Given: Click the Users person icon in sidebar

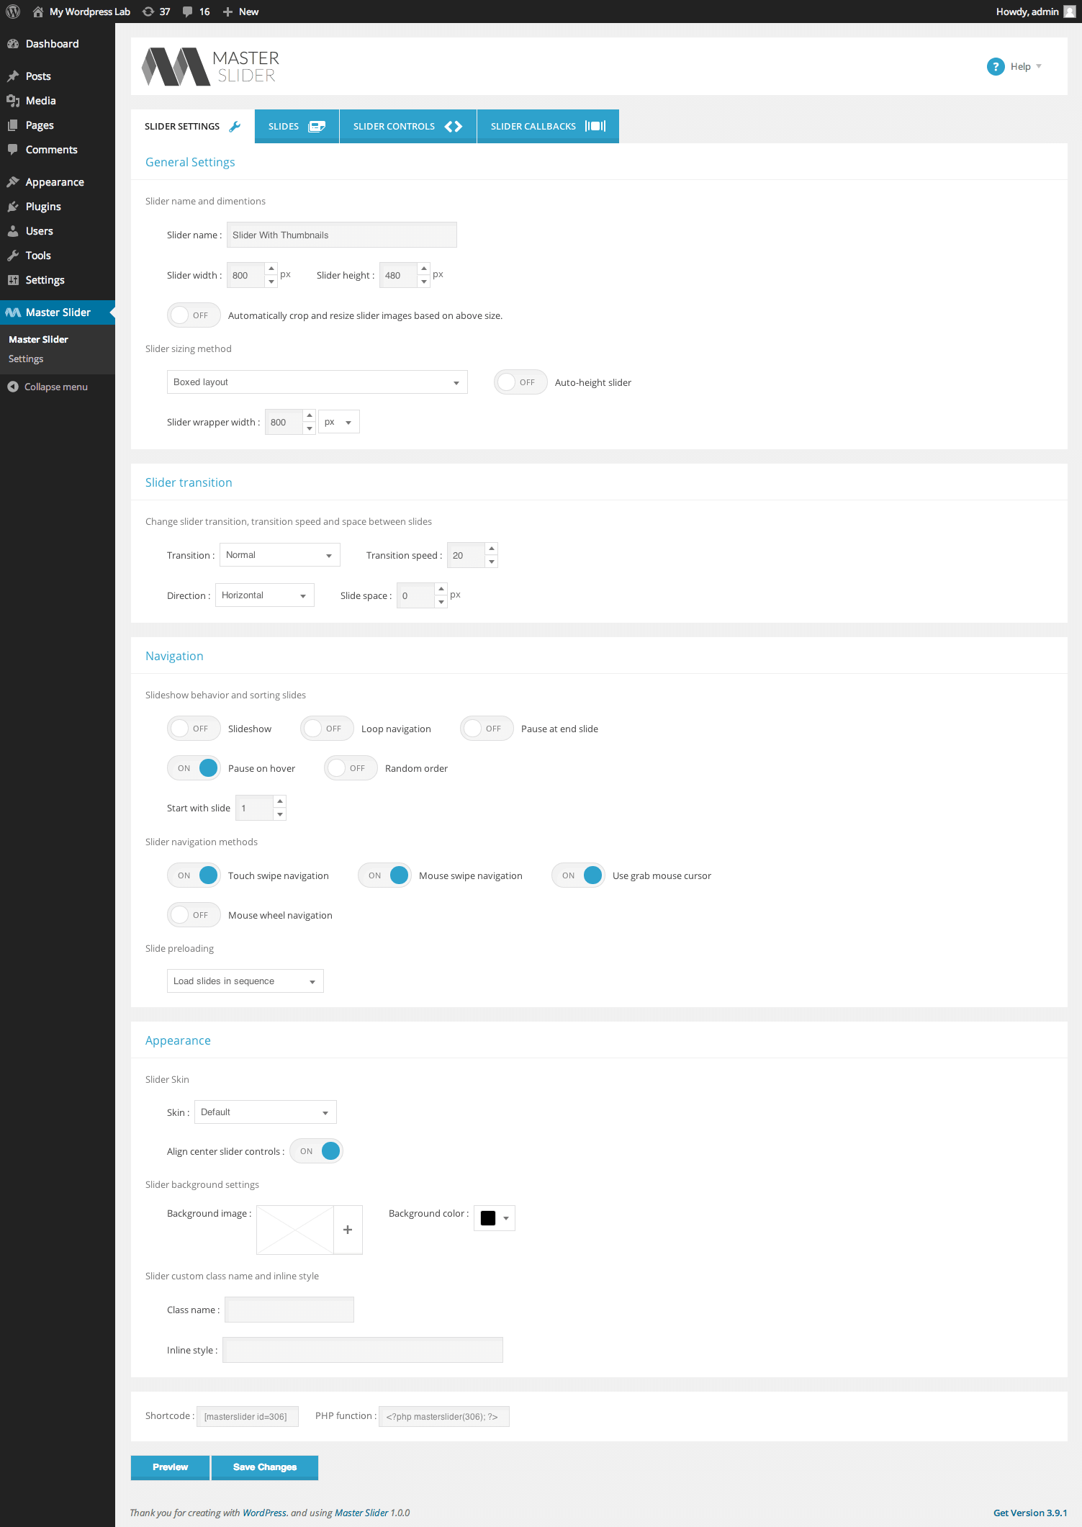Looking at the screenshot, I should (x=13, y=231).
